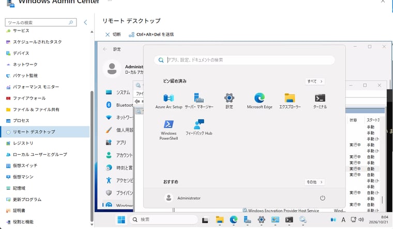
Task: Click the 状態 column header in services list
Action: (x=353, y=120)
